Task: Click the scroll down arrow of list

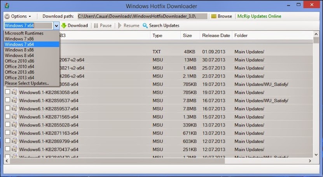Action: pos(316,154)
